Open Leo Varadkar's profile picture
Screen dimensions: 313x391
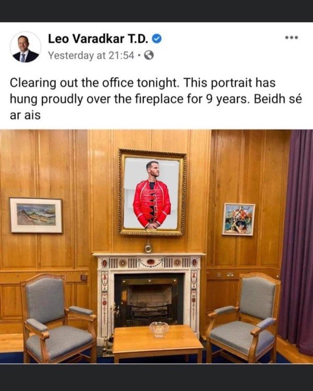(x=26, y=47)
